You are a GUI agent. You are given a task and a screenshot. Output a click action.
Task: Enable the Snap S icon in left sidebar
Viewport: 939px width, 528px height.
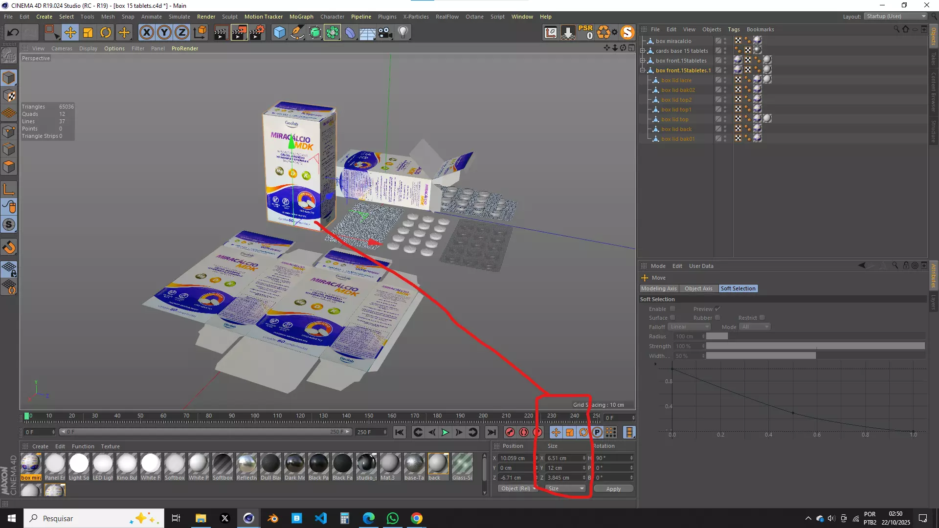coord(9,225)
